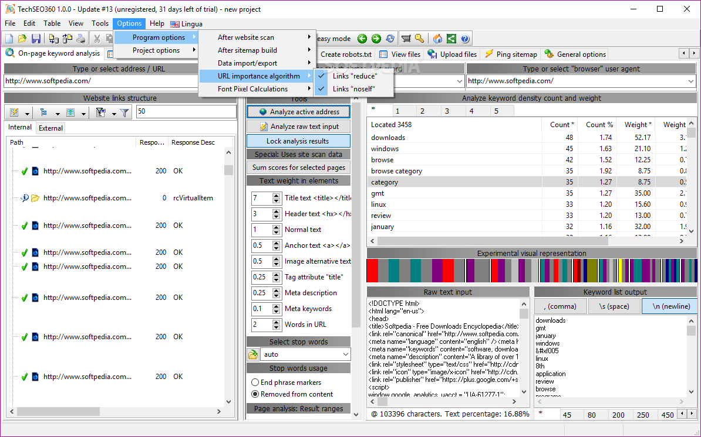
Task: Click the home page icon
Action: pos(437,39)
